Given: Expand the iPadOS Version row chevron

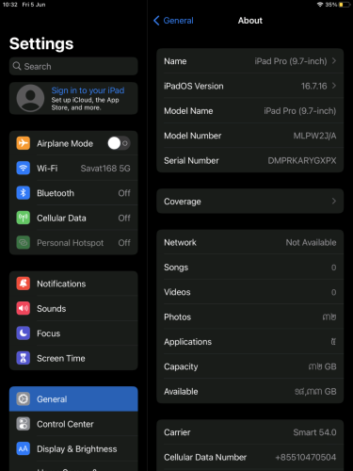Looking at the screenshot, I should pyautogui.click(x=334, y=86).
